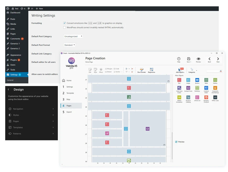
Task: Select the Text object in Main Objects
Action: pos(179,80)
